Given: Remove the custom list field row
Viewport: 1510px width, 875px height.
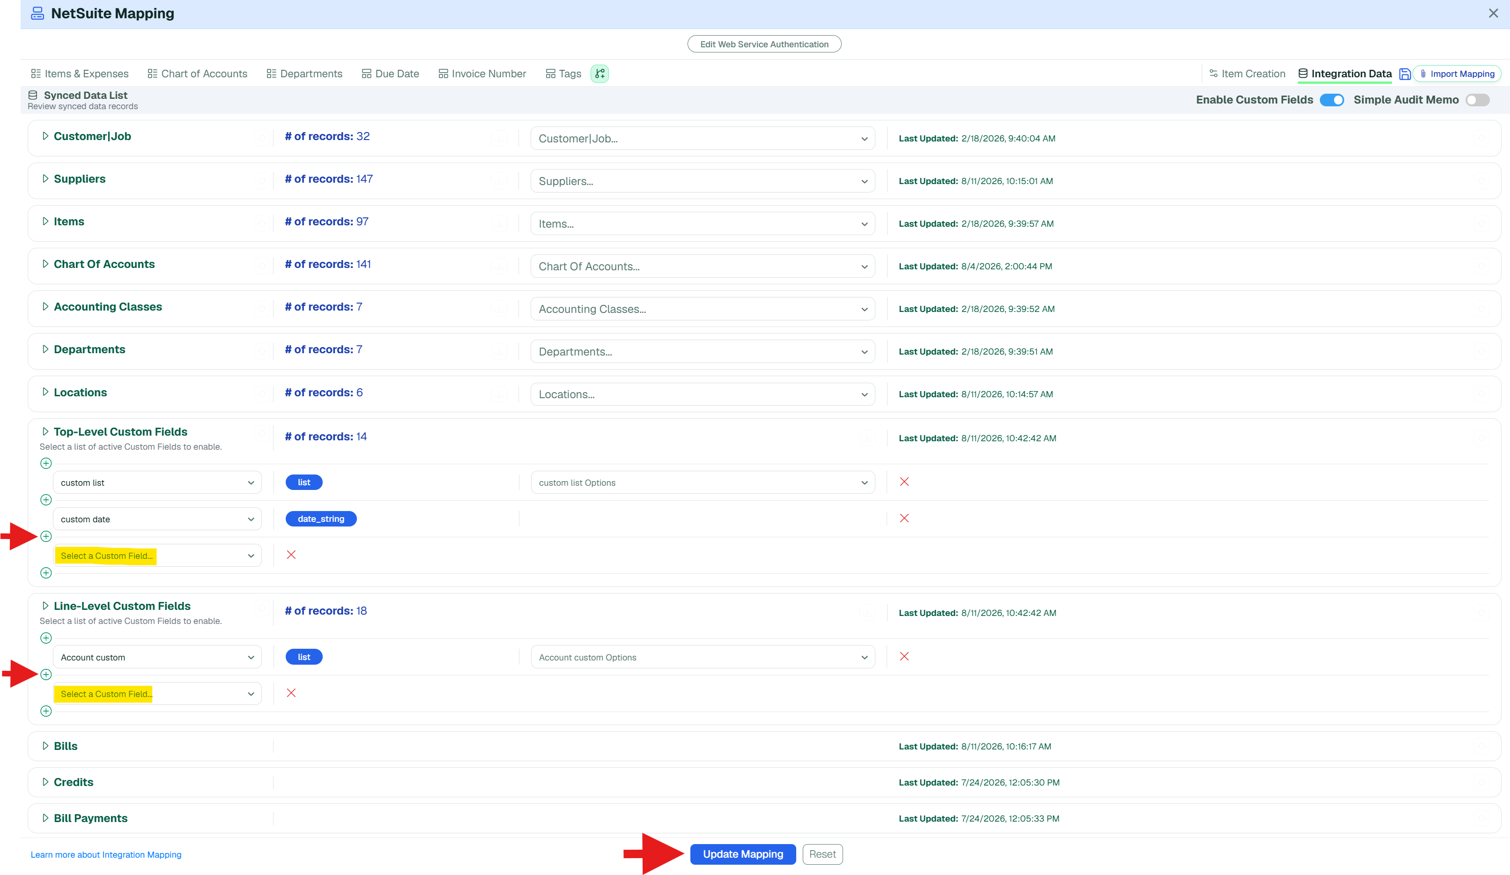Looking at the screenshot, I should pos(904,482).
